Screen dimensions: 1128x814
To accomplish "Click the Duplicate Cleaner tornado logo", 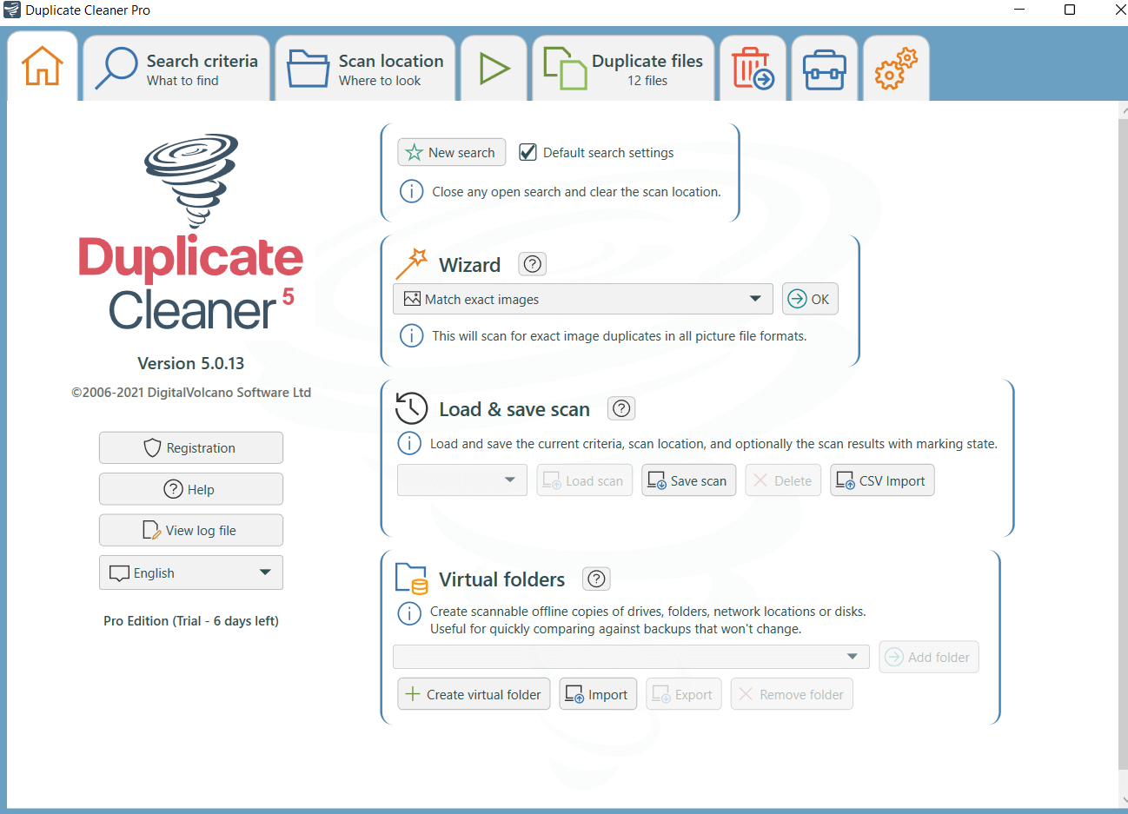I will coord(191,181).
